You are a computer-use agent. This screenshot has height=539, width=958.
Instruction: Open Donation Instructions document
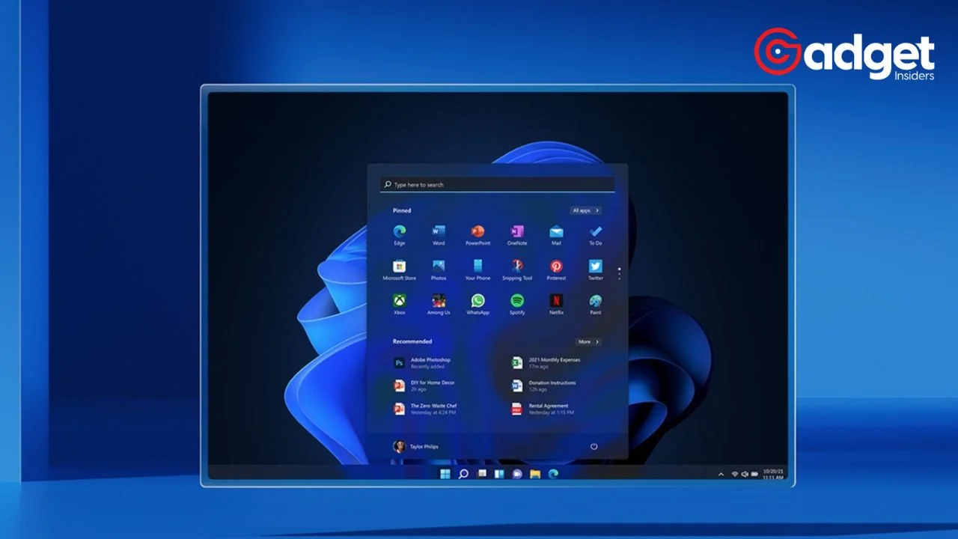click(544, 386)
